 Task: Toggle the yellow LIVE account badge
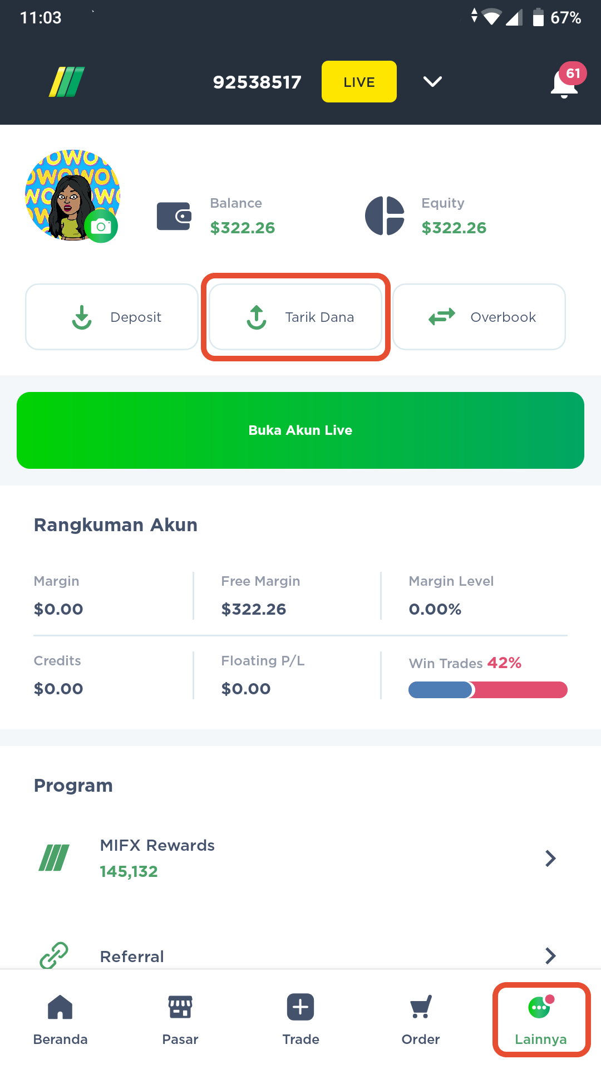[359, 82]
